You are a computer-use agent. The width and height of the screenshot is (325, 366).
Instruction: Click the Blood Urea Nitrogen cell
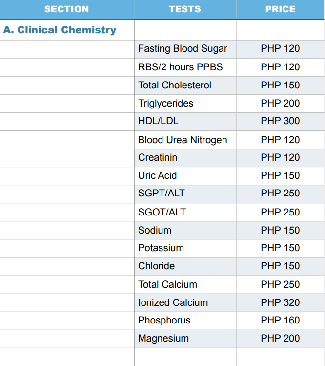pyautogui.click(x=183, y=140)
